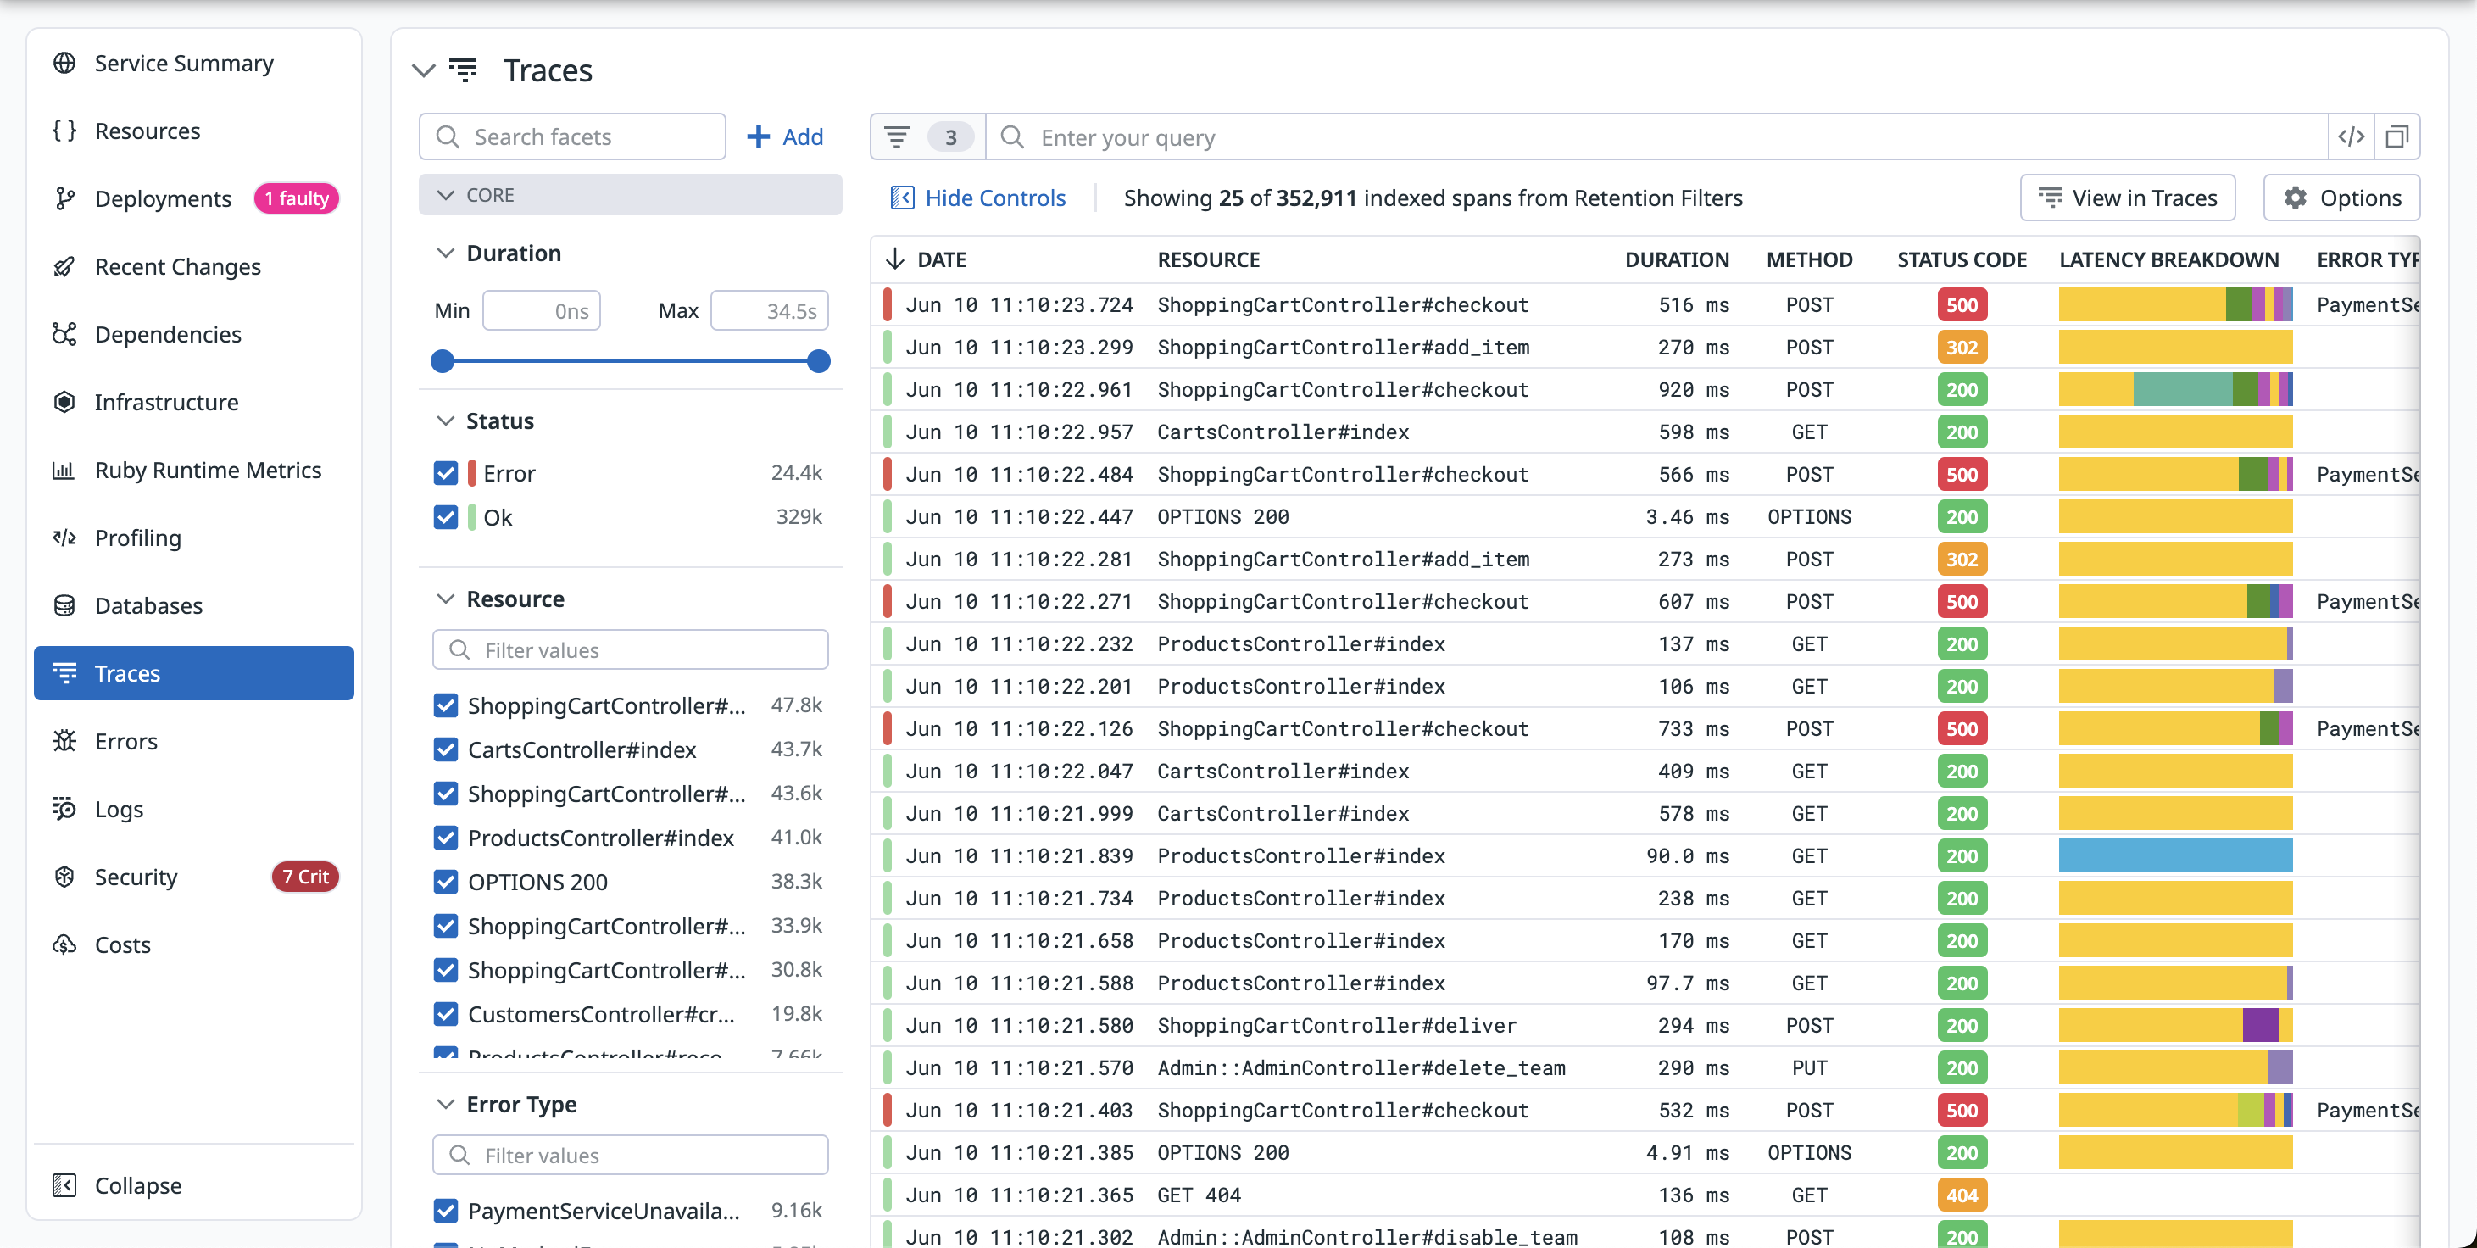Collapse the Resource facet
Image resolution: width=2477 pixels, height=1248 pixels.
[445, 599]
